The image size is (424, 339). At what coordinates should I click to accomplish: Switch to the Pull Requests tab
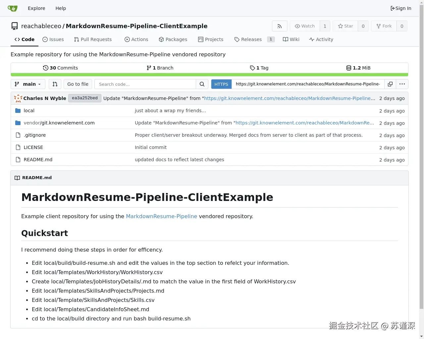(93, 39)
